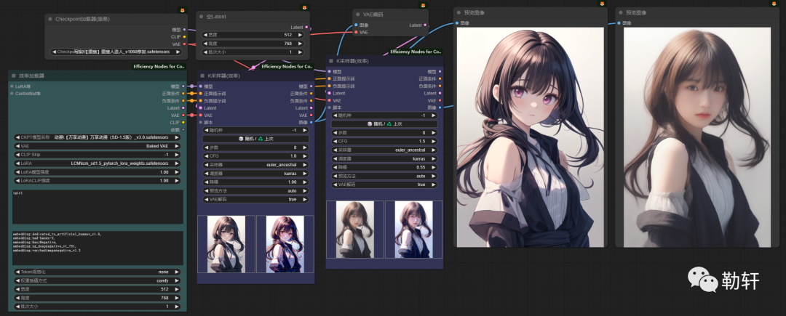
Task: Click the LoRACLIP强度 1.00 value field
Action: (x=98, y=181)
